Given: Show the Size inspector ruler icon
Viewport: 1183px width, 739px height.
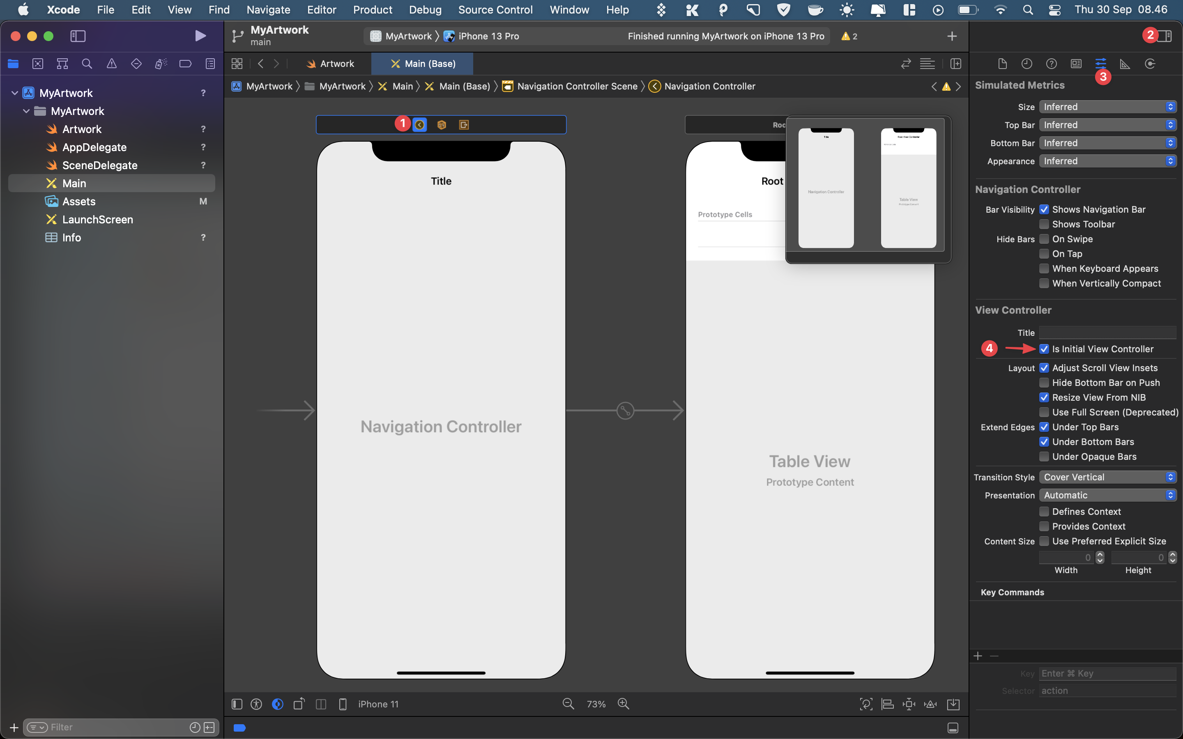Looking at the screenshot, I should coord(1125,64).
